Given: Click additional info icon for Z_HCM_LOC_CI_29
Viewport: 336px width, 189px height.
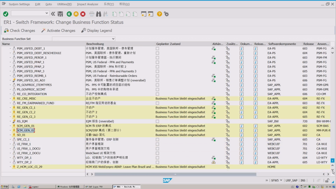Looking at the screenshot, I should (x=227, y=167).
